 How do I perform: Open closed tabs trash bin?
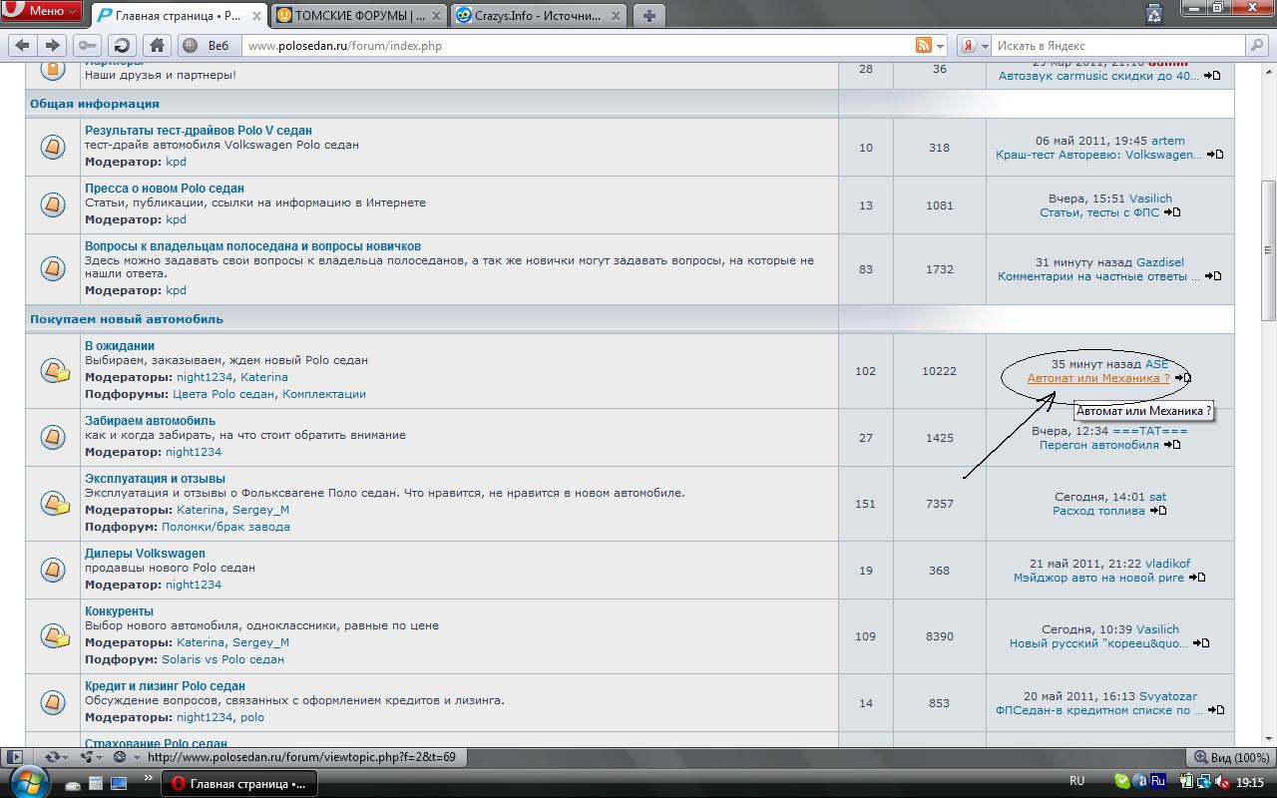(x=1154, y=14)
